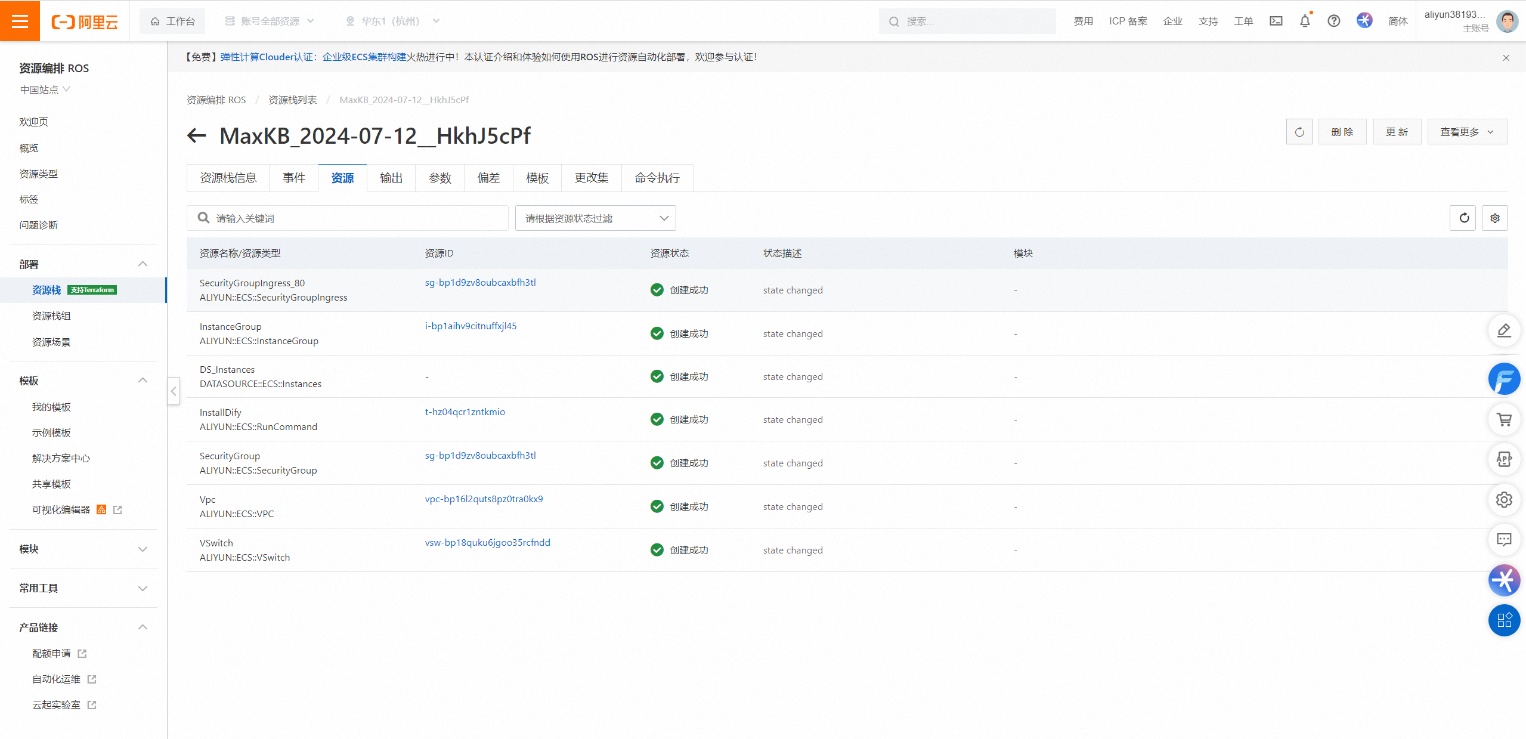Open 问题诊断 in sidebar

coord(39,225)
